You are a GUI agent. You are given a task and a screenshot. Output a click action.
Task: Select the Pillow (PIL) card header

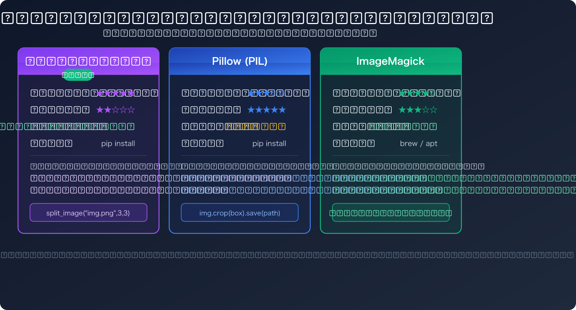(240, 61)
